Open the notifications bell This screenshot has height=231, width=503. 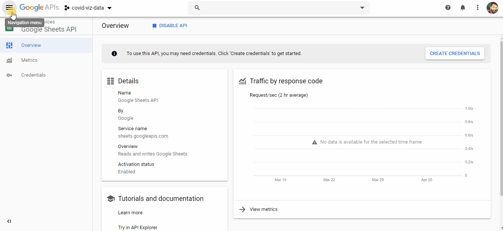pyautogui.click(x=463, y=7)
